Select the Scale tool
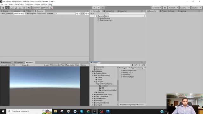 (x=16, y=8)
